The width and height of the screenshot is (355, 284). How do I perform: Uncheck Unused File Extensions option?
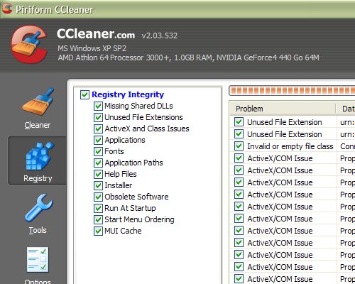[98, 117]
